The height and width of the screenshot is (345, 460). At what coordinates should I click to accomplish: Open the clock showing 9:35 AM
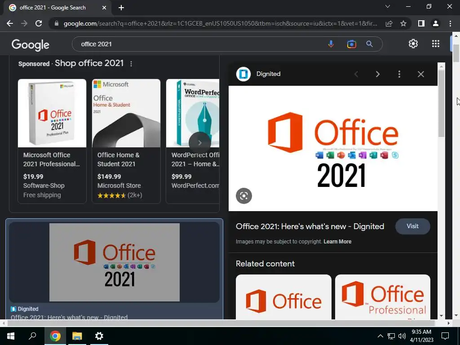(421, 336)
